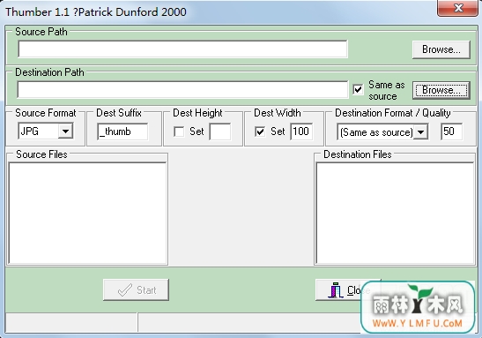Browse for the destination path folder
The height and width of the screenshot is (338, 482).
(x=441, y=90)
